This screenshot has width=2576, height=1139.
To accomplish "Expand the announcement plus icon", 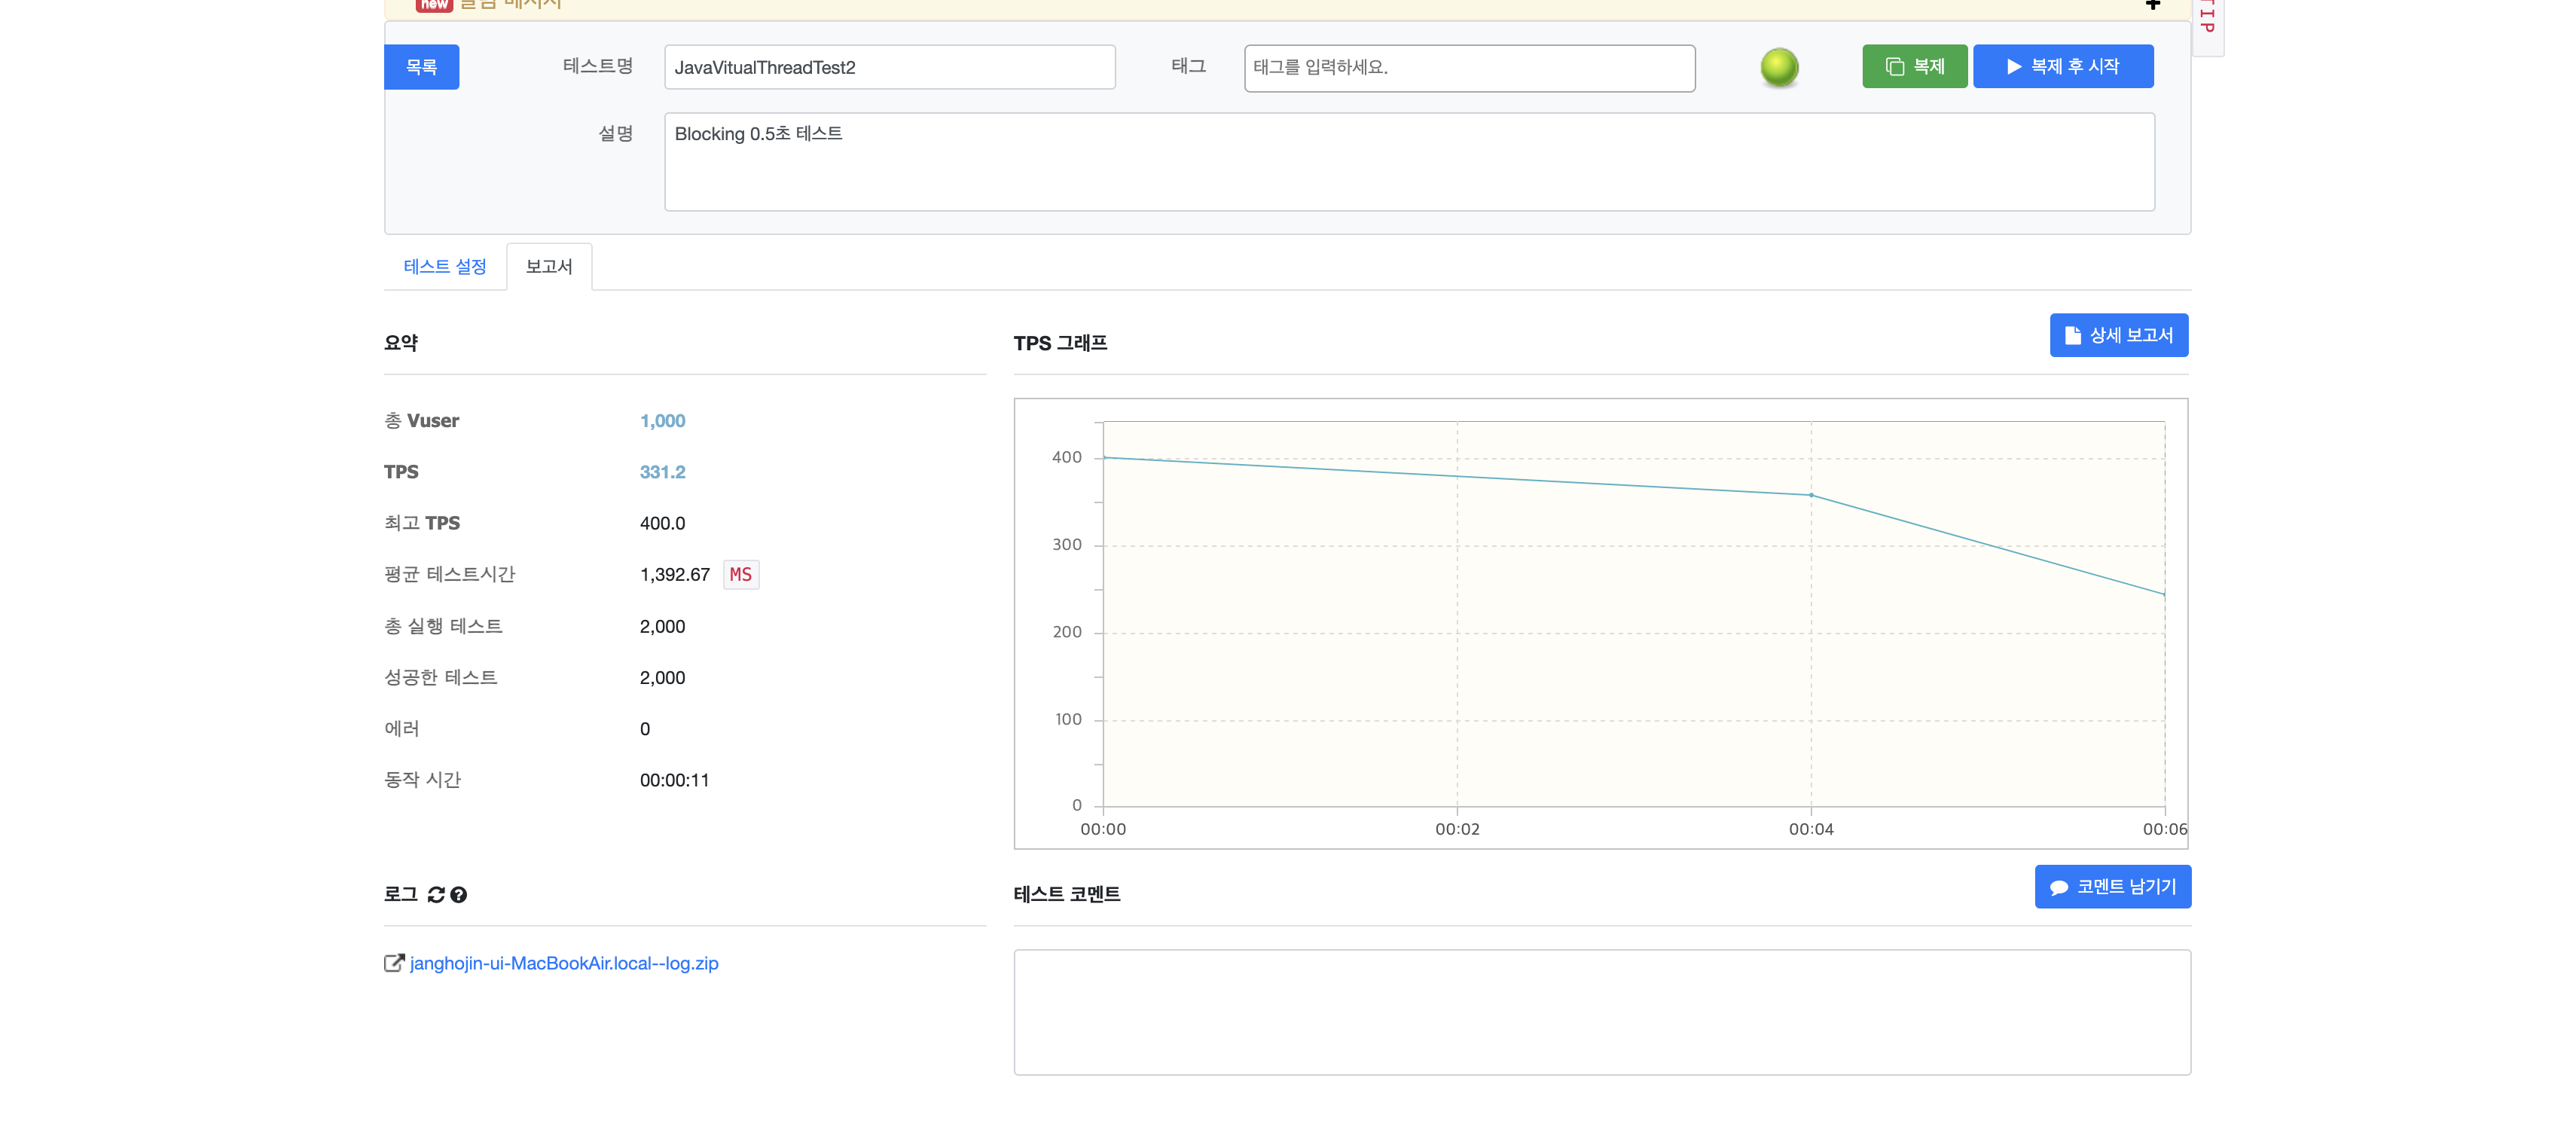I will pos(2152,5).
